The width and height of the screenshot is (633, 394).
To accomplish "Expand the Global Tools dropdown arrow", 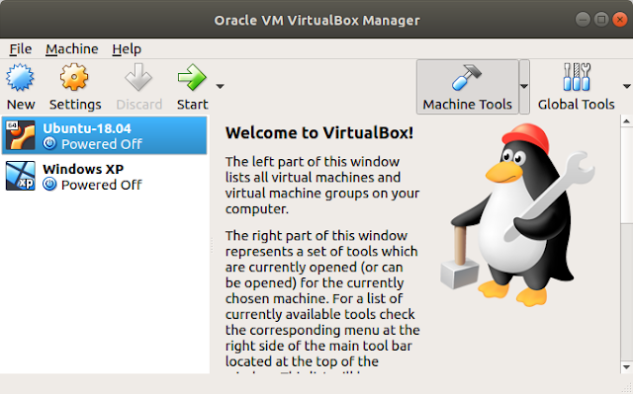I will click(x=626, y=86).
